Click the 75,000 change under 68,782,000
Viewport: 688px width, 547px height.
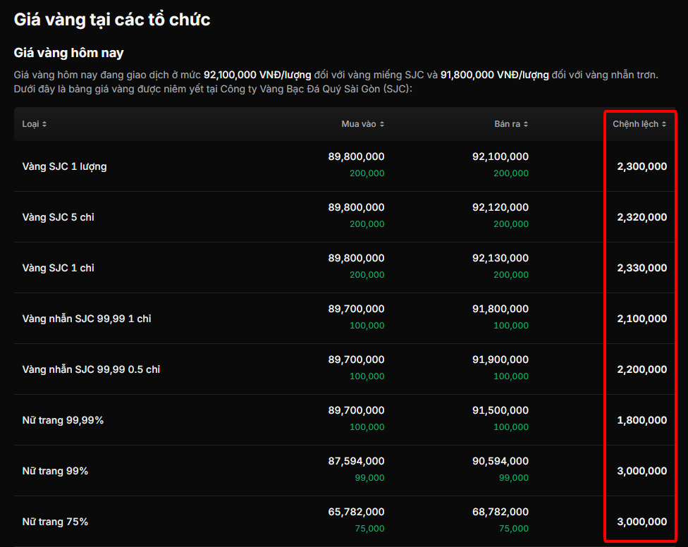click(x=513, y=529)
